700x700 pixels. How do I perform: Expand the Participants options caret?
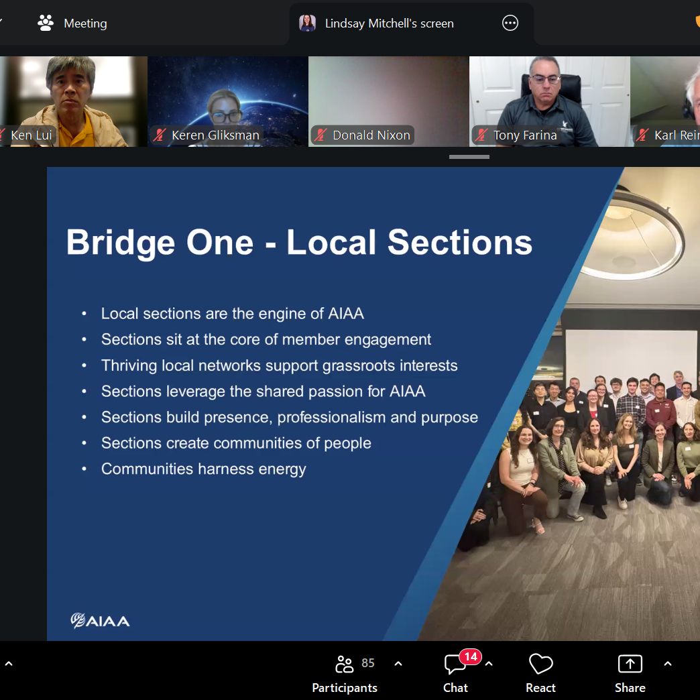(x=398, y=664)
